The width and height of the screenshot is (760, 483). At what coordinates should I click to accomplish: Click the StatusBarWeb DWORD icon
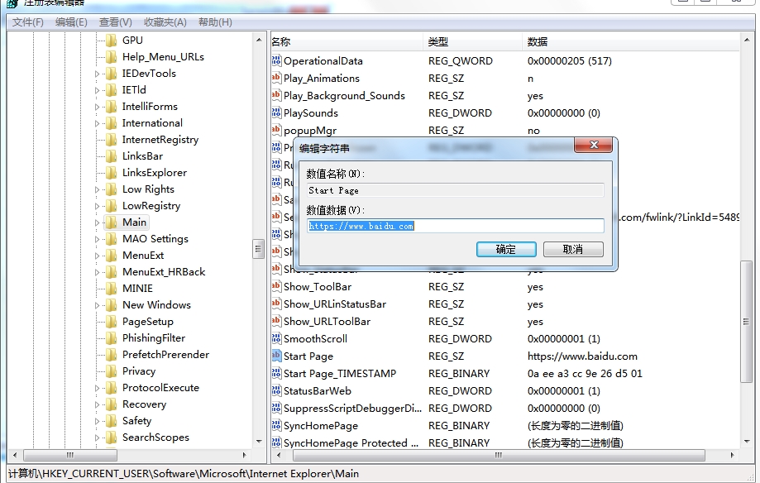[276, 391]
